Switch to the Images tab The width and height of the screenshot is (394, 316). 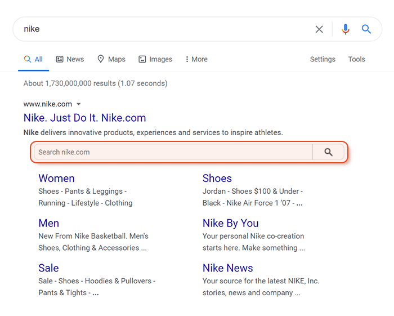pos(155,59)
